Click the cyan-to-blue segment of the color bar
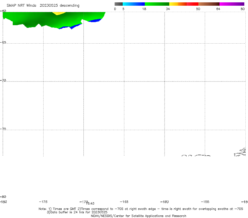Image resolution: width=248 pixels, height=218 pixels. pyautogui.click(x=134, y=4)
